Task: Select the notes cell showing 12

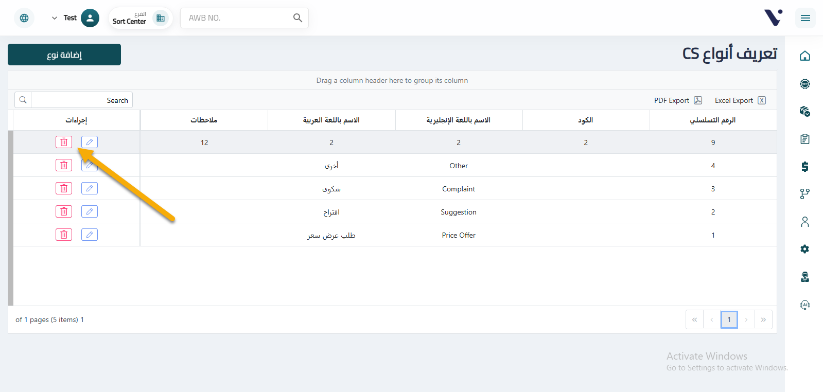Action: [204, 142]
